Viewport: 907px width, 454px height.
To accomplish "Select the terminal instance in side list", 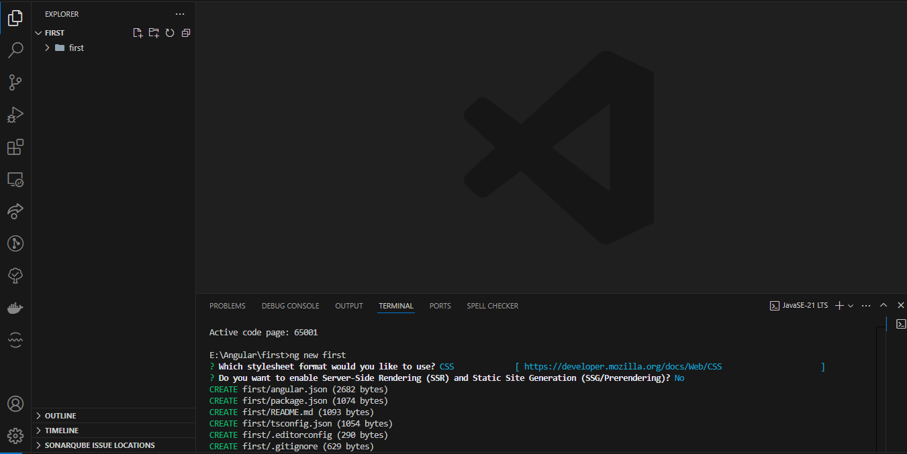I will [x=901, y=324].
